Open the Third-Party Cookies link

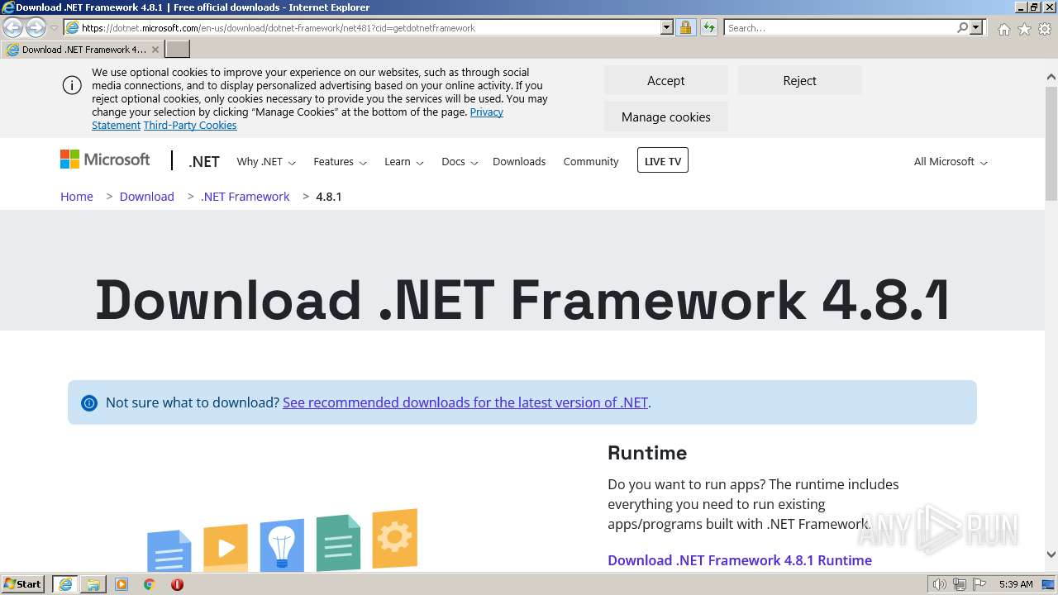[x=190, y=126]
